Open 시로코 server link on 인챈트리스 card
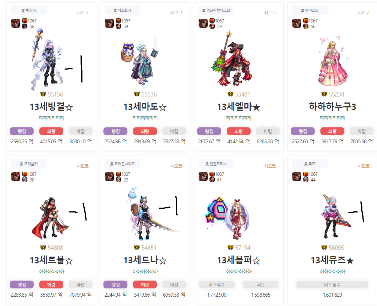Viewport: 377px width, 306px height. tap(270, 166)
